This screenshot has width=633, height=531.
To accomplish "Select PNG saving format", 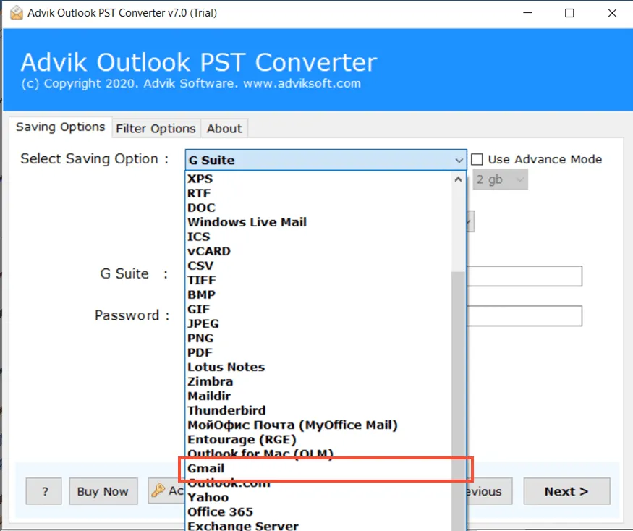I will [x=319, y=338].
